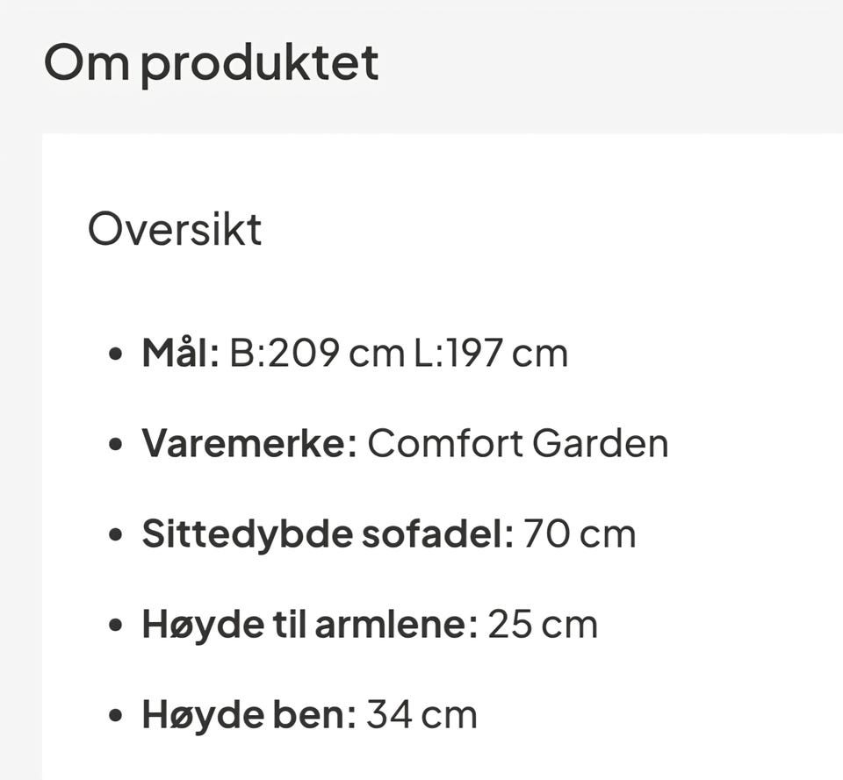
Task: Click the bullet before 'Sittedybde sofadel'
Action: point(115,534)
